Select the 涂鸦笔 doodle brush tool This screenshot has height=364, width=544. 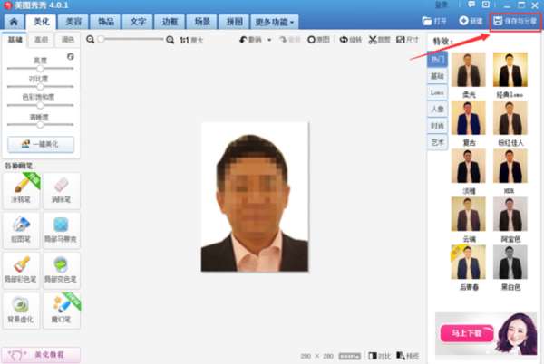pos(21,190)
